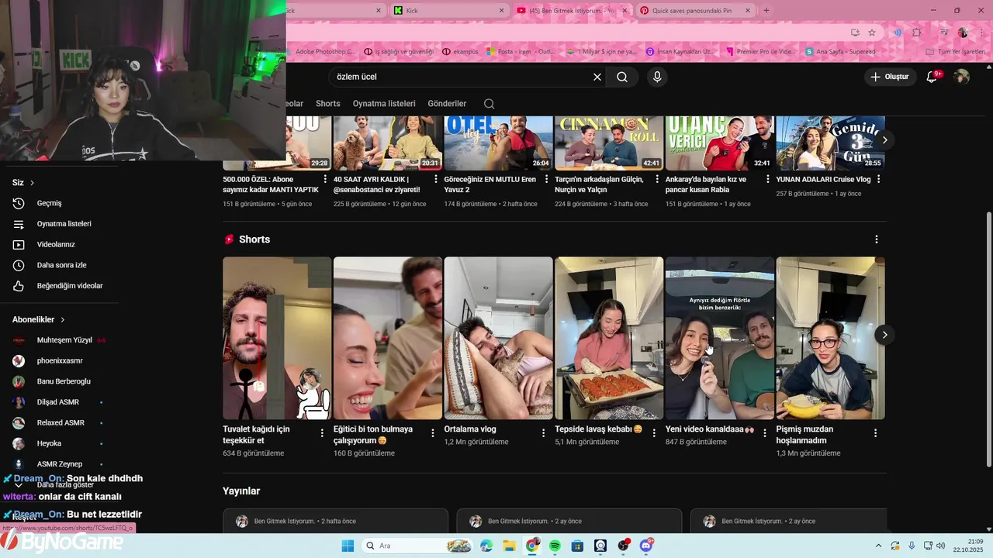Switch to the Shorts channel tab
The height and width of the screenshot is (558, 993).
327,104
